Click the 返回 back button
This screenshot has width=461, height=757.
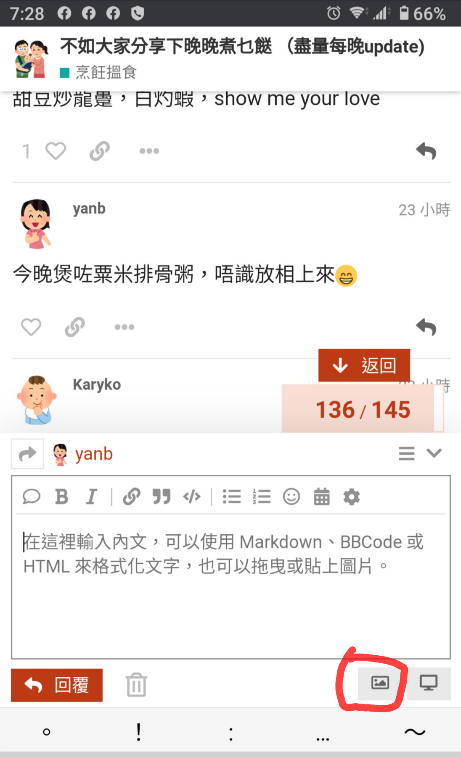coord(364,365)
